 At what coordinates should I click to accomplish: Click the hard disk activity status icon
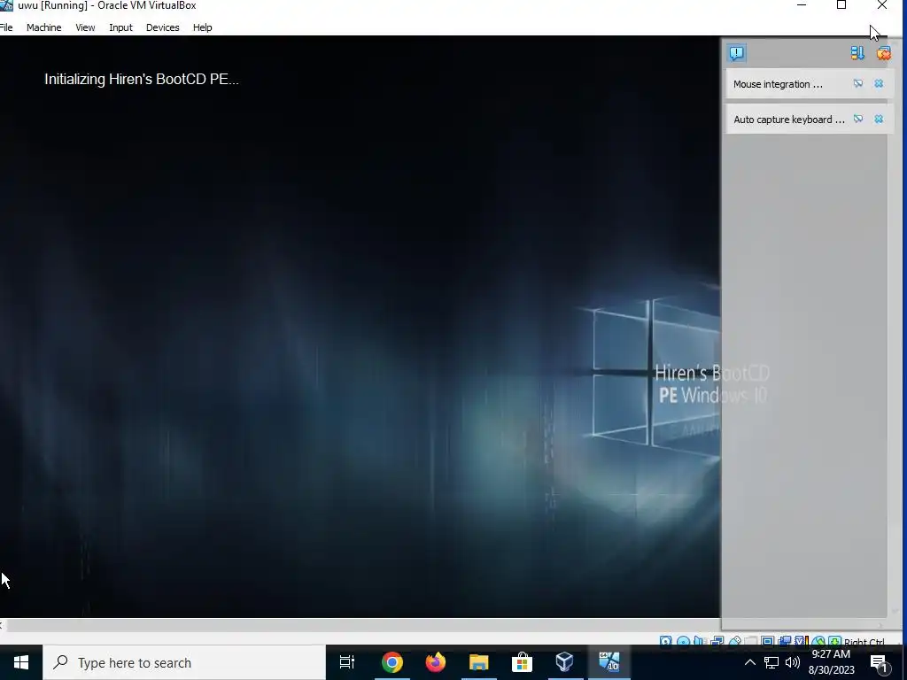pos(666,641)
